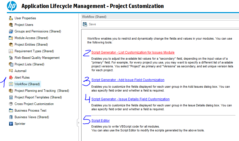Click the Automail envelope icon
239x141 pixels.
point(11,71)
